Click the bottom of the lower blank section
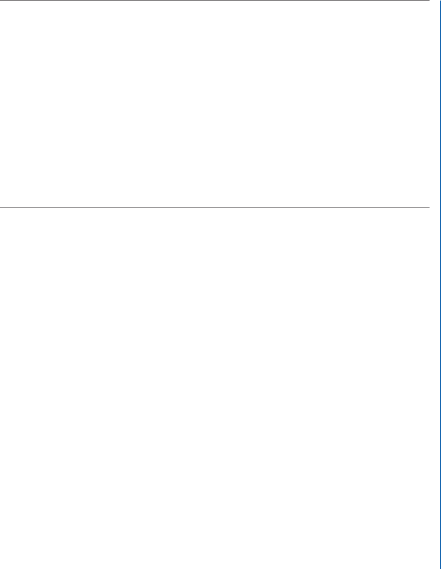Screen dimensions: 441x569 click(x=215, y=559)
